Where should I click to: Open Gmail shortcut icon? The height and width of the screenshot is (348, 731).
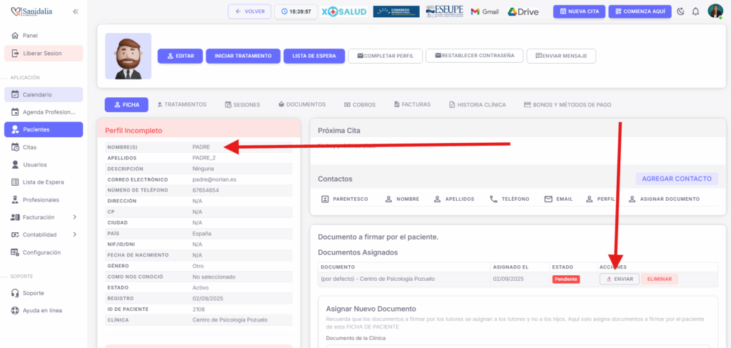[x=485, y=11]
